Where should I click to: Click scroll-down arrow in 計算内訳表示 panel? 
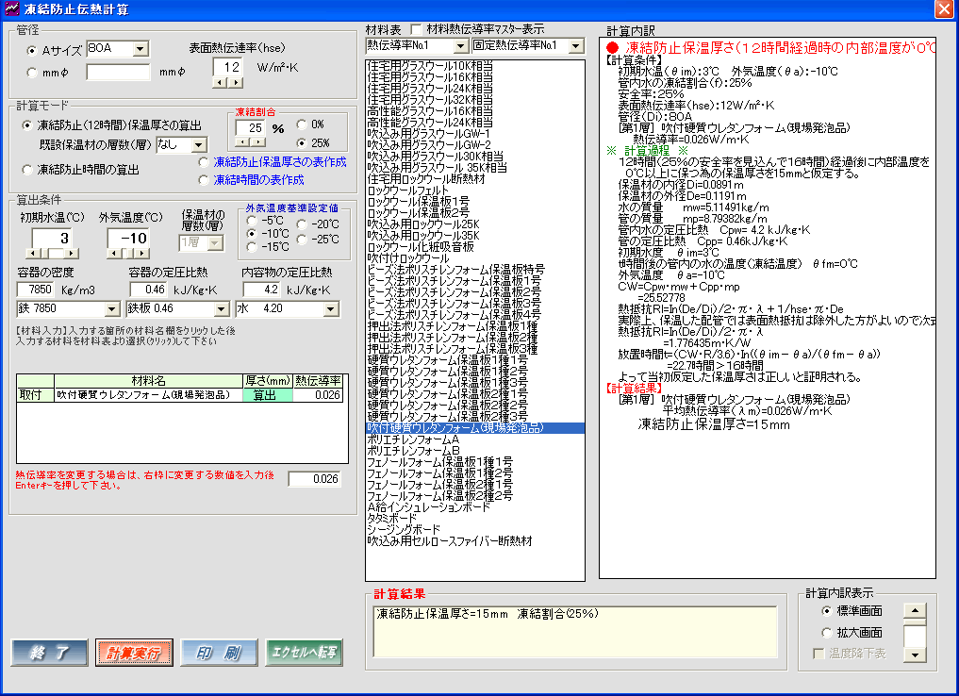click(914, 655)
